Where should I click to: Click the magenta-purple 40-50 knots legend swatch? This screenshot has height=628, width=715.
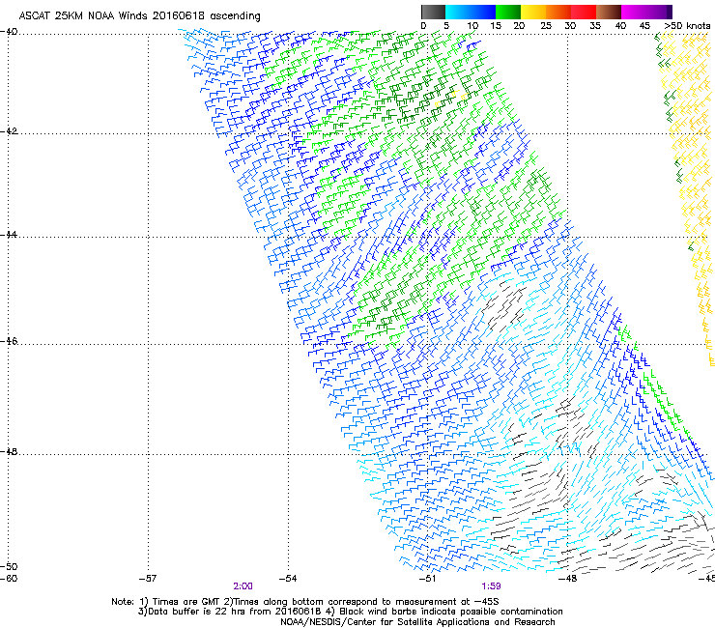coord(646,12)
